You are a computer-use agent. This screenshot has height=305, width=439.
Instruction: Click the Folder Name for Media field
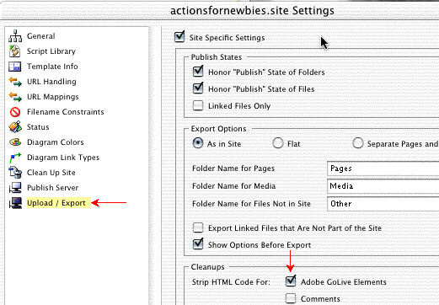tap(383, 186)
